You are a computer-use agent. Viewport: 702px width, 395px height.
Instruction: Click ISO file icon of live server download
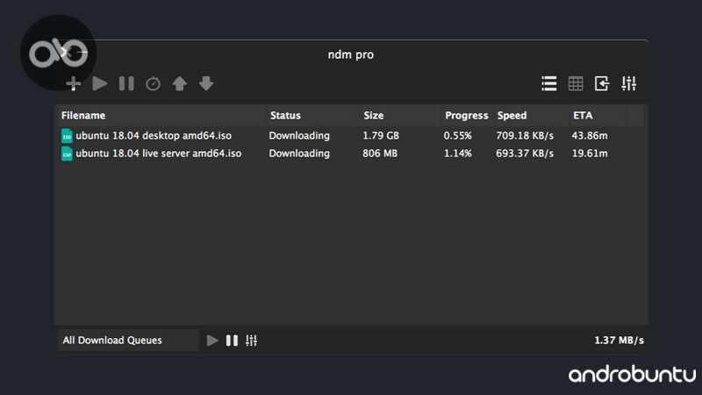(67, 154)
